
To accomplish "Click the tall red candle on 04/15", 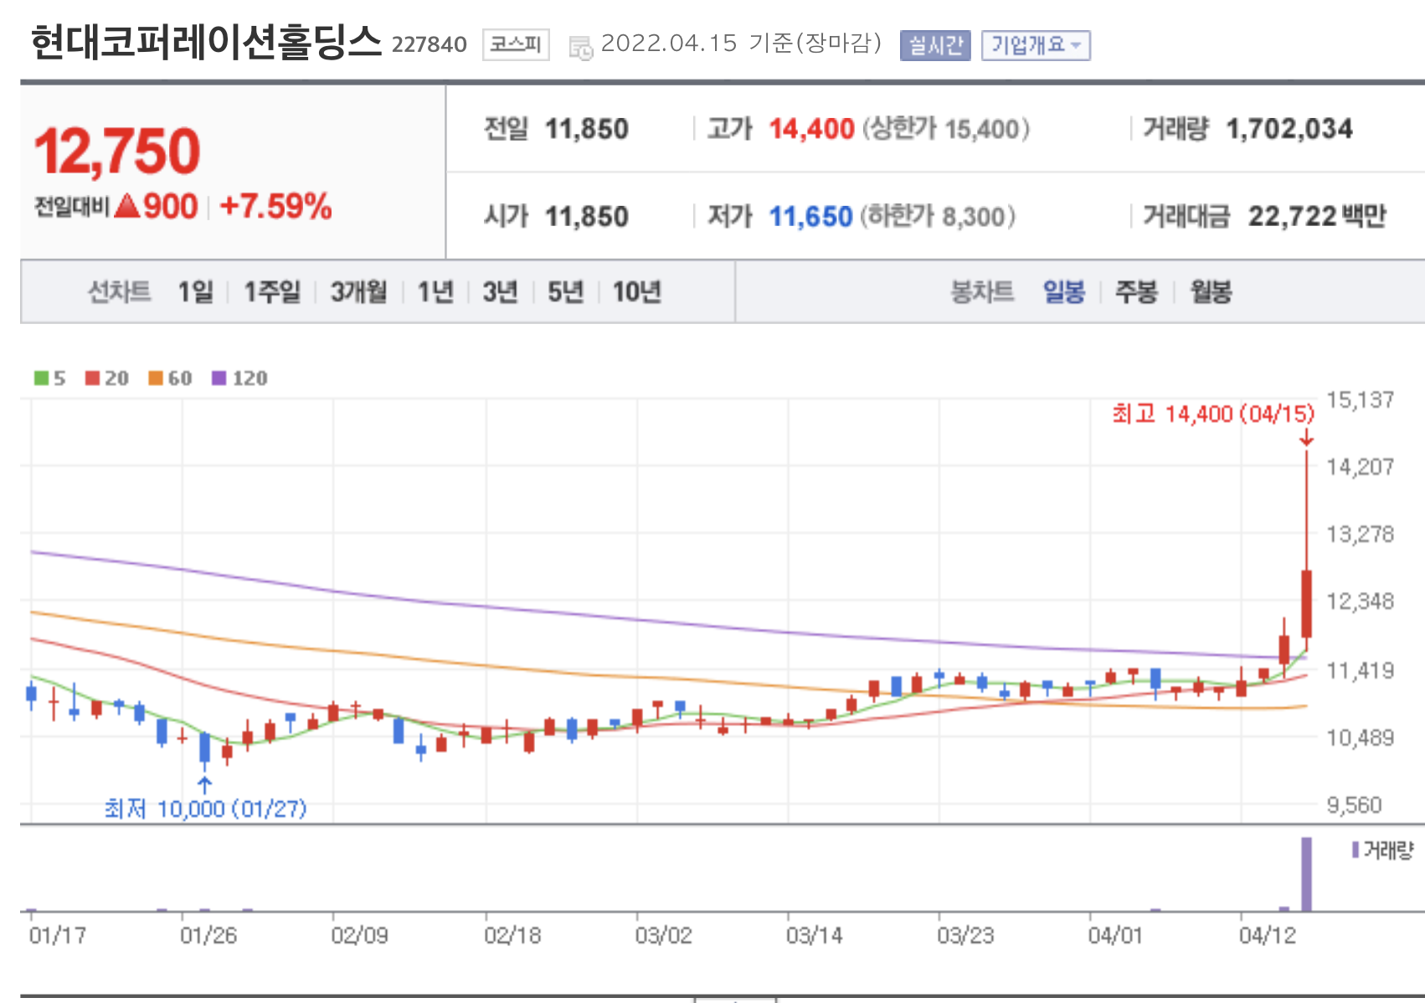I will 1306,604.
